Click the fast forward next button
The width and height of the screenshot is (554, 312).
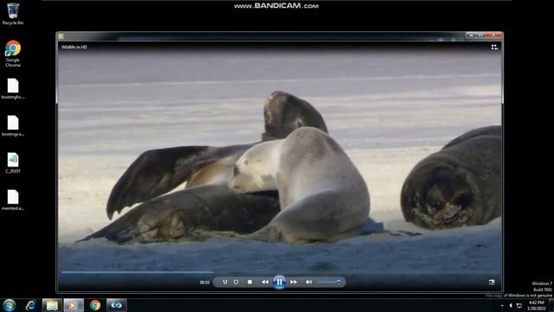[293, 283]
